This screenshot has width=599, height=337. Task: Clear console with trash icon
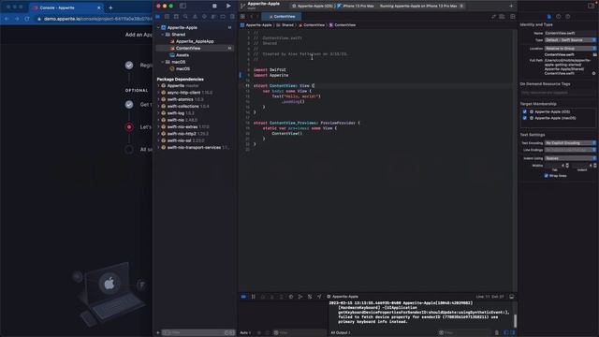497,333
